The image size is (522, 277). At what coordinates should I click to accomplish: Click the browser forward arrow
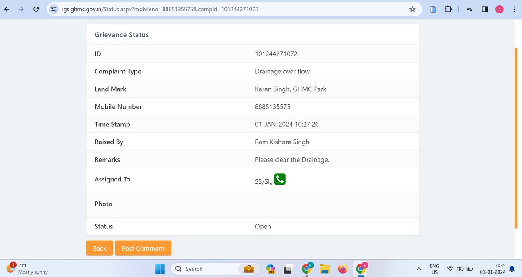pos(21,9)
